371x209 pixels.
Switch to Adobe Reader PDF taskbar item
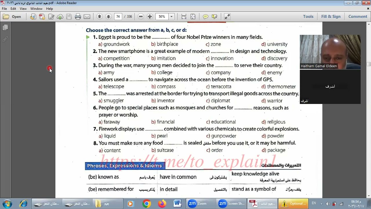(262, 204)
